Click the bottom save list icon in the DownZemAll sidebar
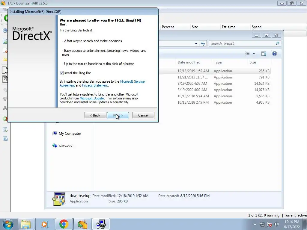Viewport: 307px width, 230px height. (5, 139)
